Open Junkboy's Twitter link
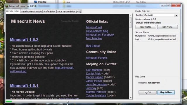Viewport: 187px width, 105px height. tap(91, 88)
